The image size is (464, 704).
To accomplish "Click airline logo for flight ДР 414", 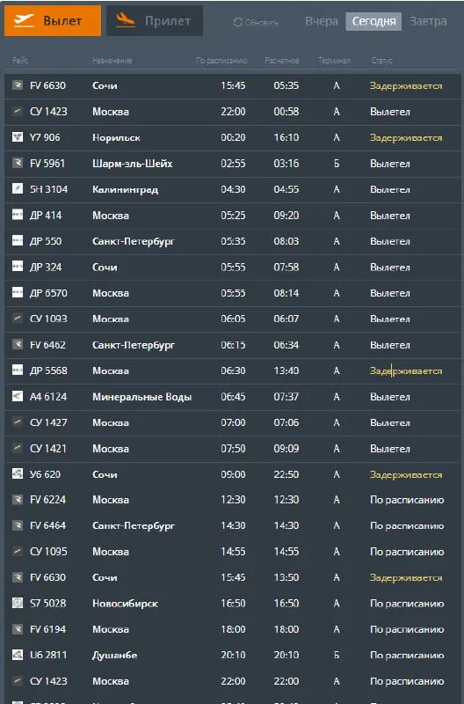I will click(18, 215).
